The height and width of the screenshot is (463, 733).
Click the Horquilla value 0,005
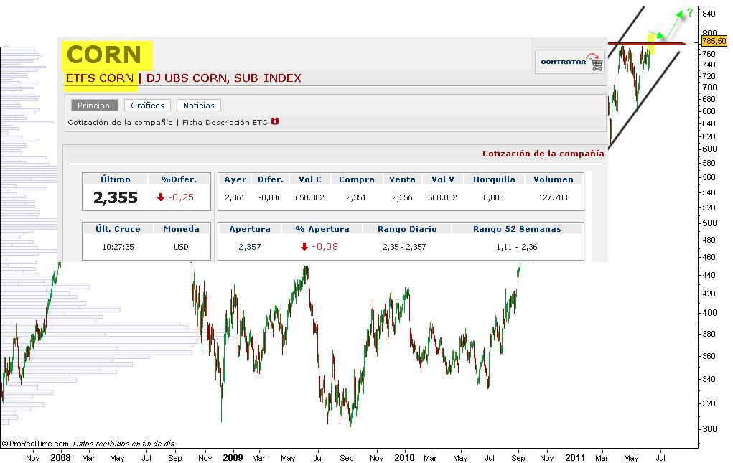click(x=494, y=197)
